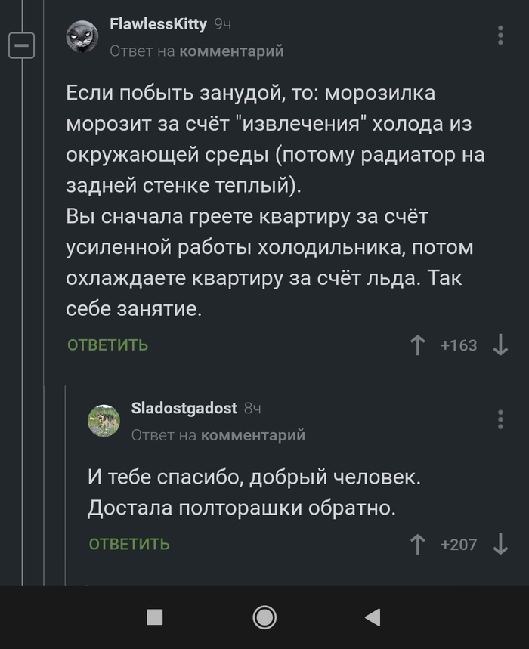Screen dimensions: 529x649
Task: Open three-dot menu on FlawlessKitty comment
Action: pyautogui.click(x=501, y=36)
